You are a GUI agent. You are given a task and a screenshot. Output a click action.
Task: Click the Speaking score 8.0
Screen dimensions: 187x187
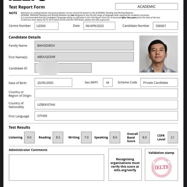(x=115, y=137)
